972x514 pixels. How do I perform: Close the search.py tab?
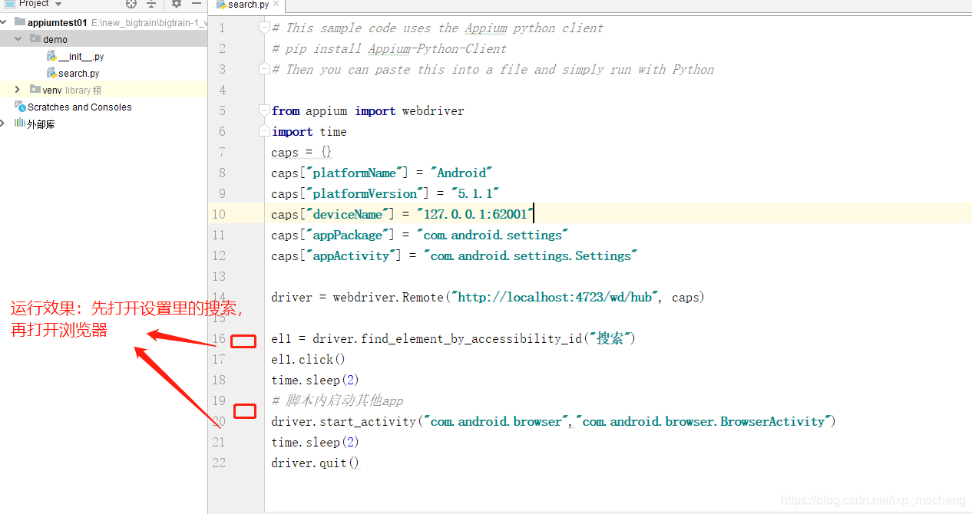point(276,4)
